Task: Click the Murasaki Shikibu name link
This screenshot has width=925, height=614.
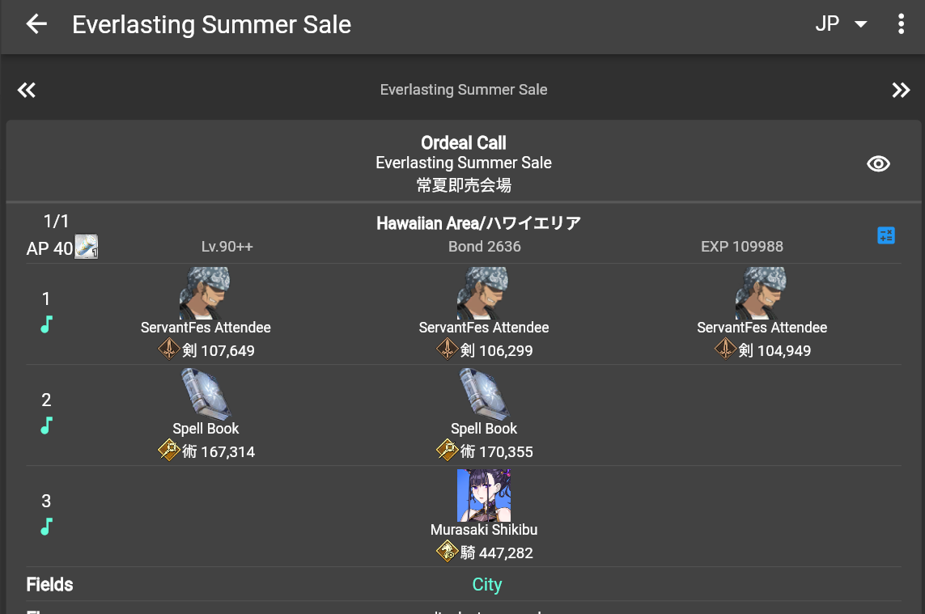Action: pyautogui.click(x=484, y=530)
